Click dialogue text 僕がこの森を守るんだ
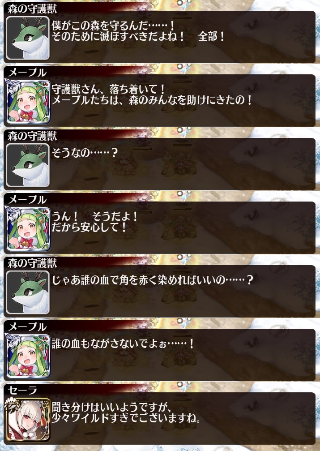This screenshot has width=320, height=451. pyautogui.click(x=113, y=26)
